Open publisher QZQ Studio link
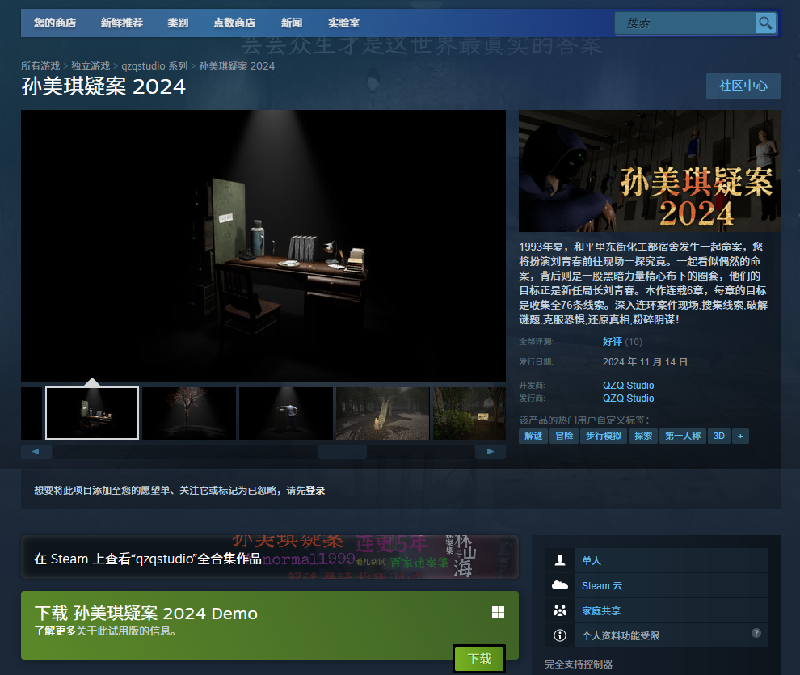Screen dimensions: 800x675 [x=628, y=398]
